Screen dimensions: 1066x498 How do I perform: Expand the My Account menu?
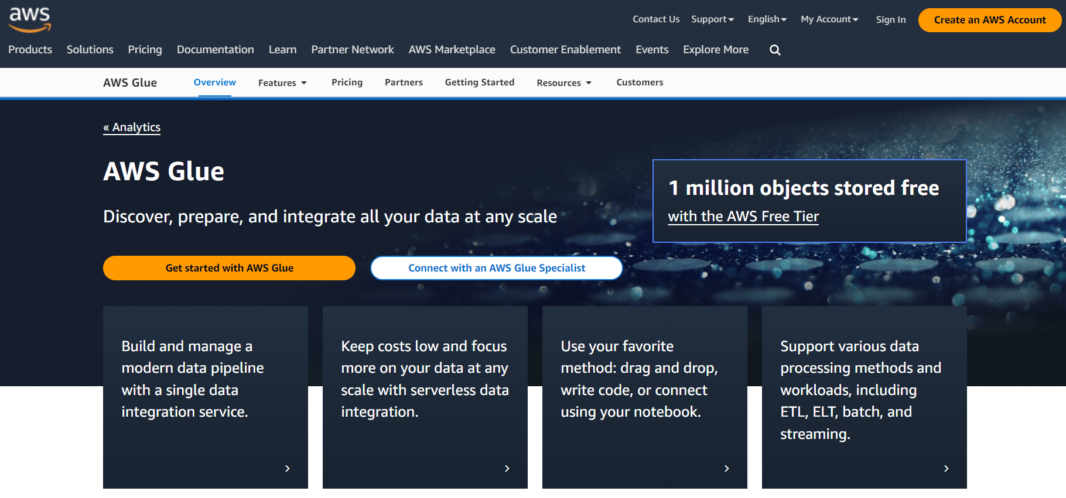[x=829, y=19]
